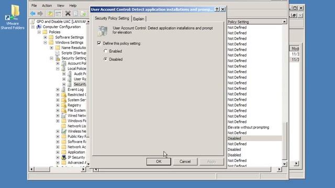Select the Software Restriction Policies tree item
The height and width of the screenshot is (188, 335).
(x=77, y=142)
